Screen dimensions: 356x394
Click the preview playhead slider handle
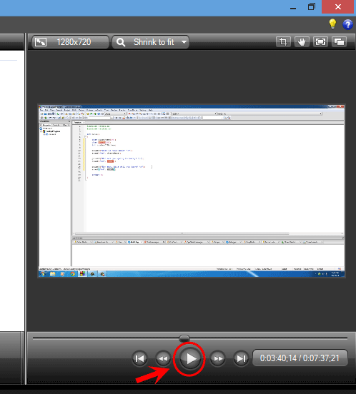click(184, 338)
